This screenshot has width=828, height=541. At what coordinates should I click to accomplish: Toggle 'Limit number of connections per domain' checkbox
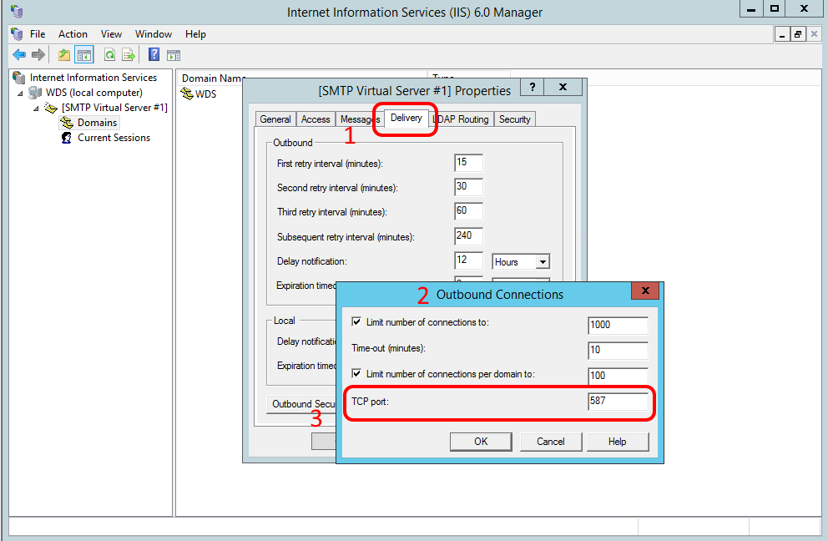[357, 374]
